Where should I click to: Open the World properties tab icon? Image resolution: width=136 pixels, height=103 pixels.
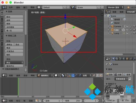124,59
